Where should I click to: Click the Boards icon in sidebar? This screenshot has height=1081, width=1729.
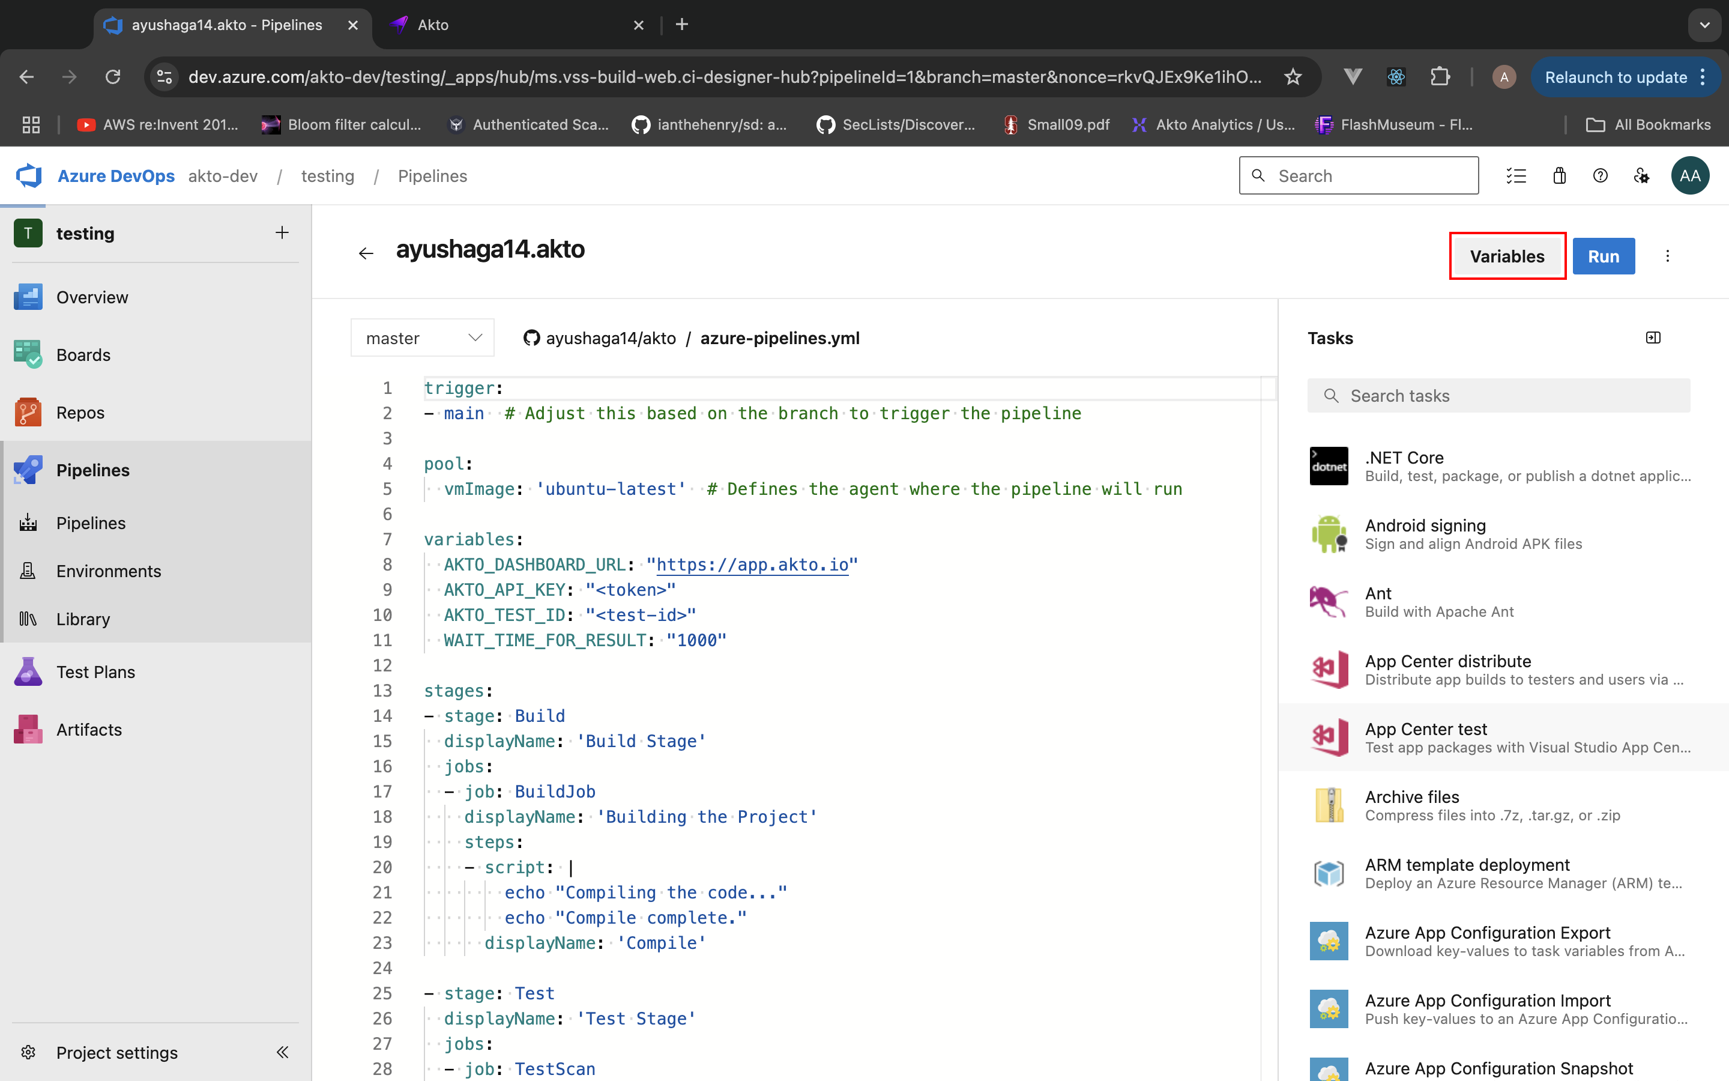[28, 354]
